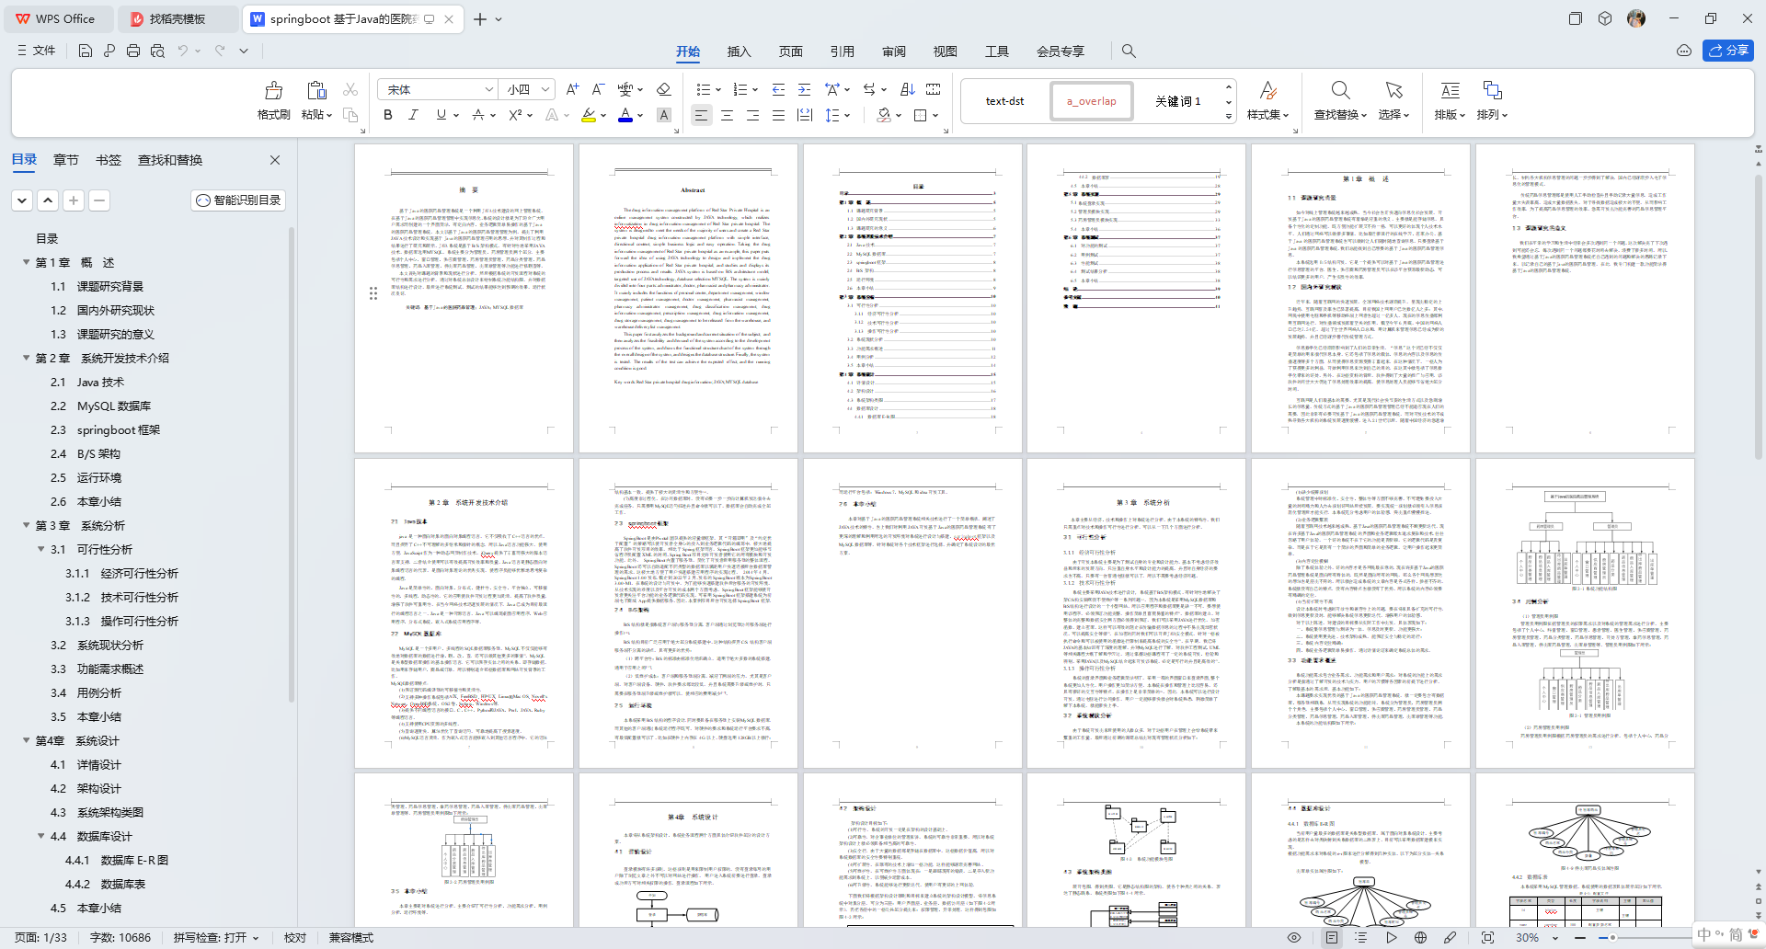This screenshot has height=949, width=1766.
Task: Switch to the 页面 ribbon tab
Action: tap(791, 51)
